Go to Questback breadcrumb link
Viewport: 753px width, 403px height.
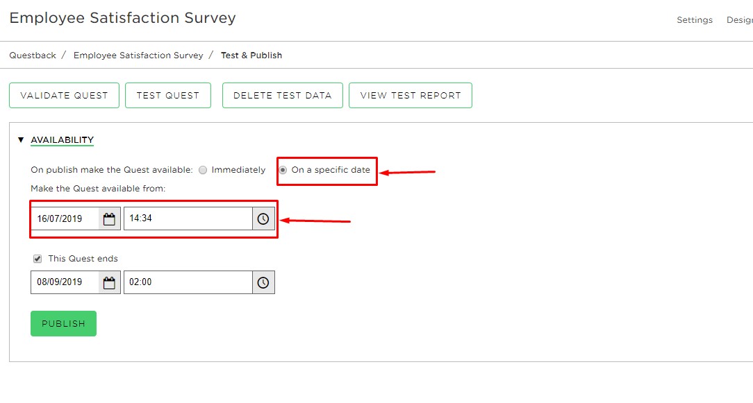point(33,55)
